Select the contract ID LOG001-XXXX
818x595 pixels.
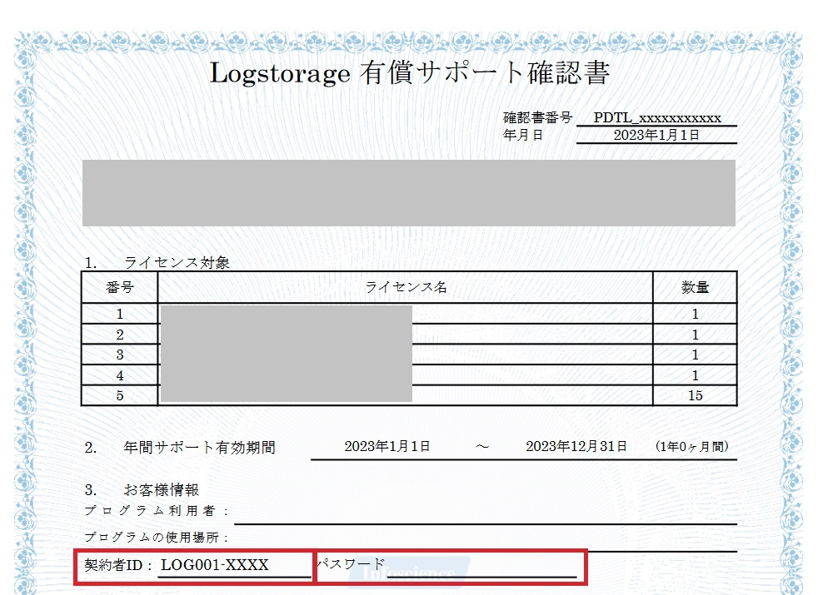pyautogui.click(x=215, y=565)
